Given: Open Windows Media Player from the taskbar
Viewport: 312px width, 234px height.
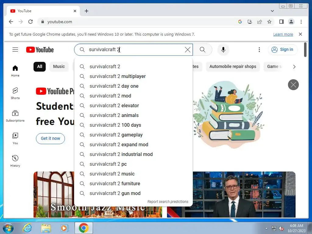Looking at the screenshot, I should (x=64, y=228).
